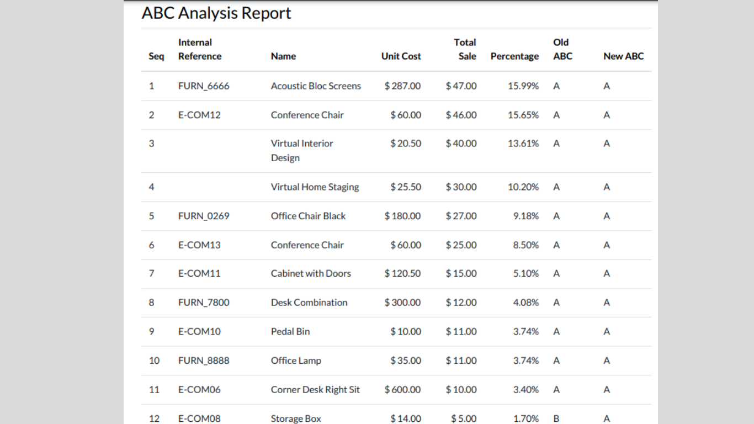Viewport: 754px width, 424px height.
Task: Click the Old ABC value B for Storage Box
Action: pyautogui.click(x=556, y=418)
